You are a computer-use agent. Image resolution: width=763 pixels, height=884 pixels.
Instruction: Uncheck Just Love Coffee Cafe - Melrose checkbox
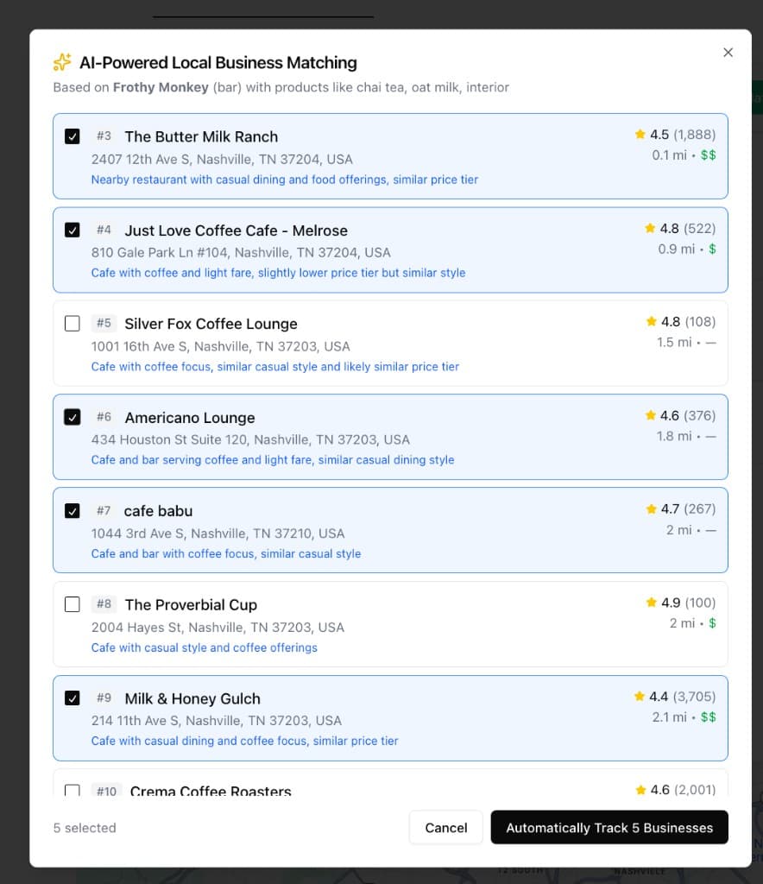73,230
